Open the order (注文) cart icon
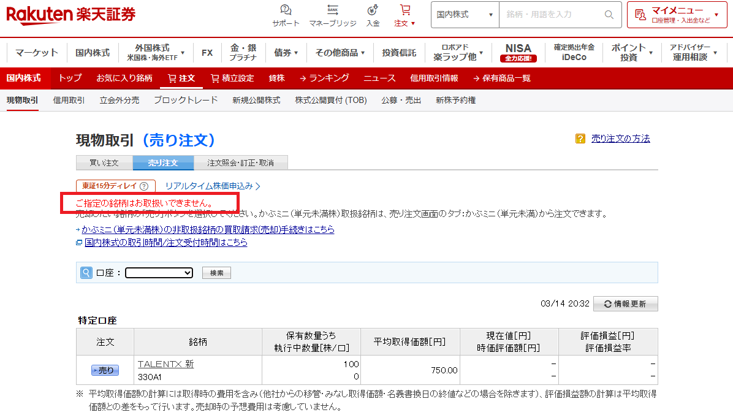The width and height of the screenshot is (733, 415). tap(404, 10)
